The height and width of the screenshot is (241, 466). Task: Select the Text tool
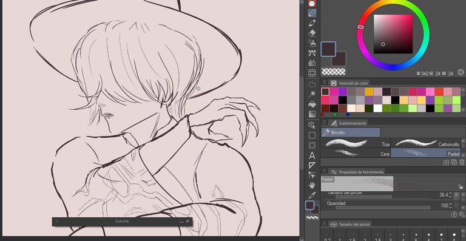tap(312, 155)
